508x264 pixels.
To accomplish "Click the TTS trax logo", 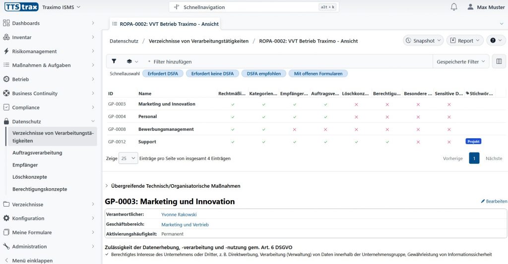I will [x=21, y=7].
